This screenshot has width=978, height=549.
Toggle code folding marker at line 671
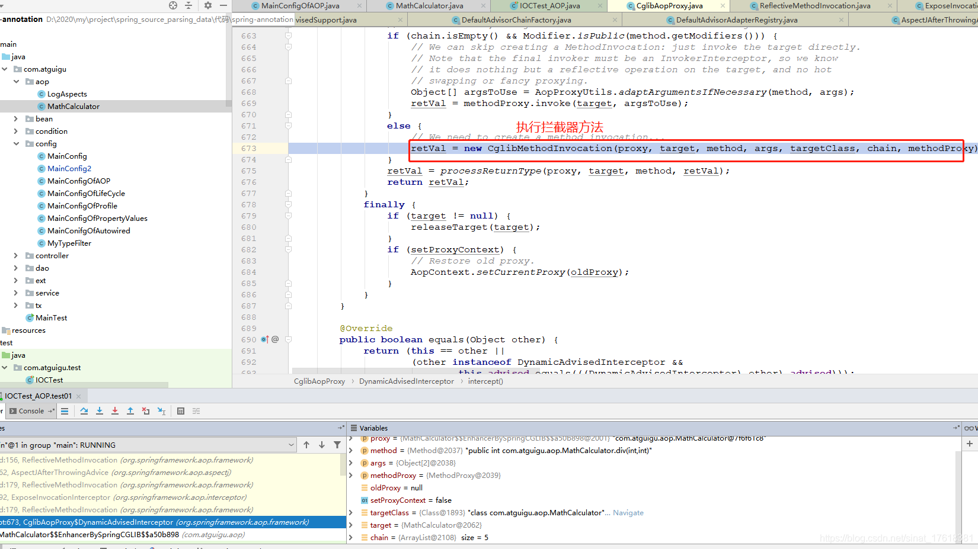[x=288, y=126]
